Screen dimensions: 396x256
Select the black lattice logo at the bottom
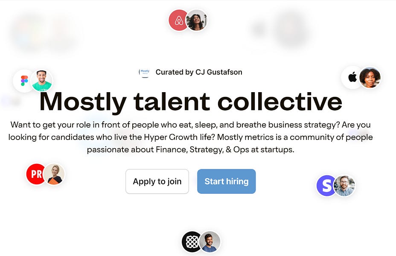[x=192, y=242]
